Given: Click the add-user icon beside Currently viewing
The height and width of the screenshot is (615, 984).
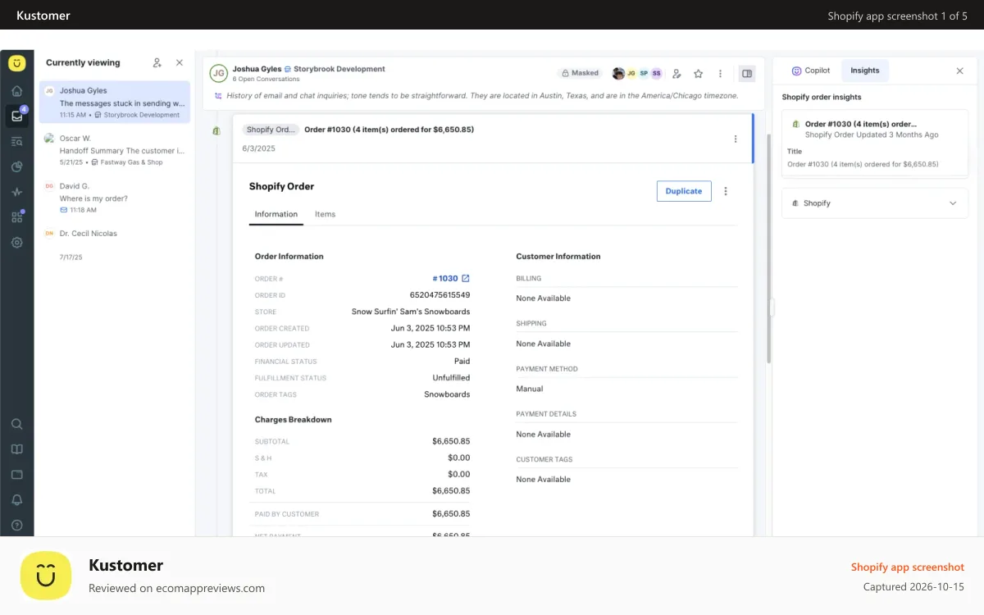Looking at the screenshot, I should (157, 62).
